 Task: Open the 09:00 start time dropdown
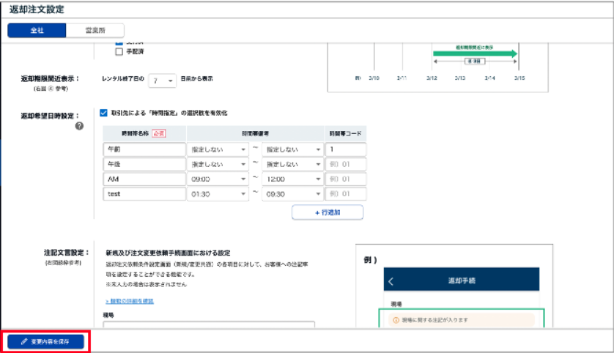coord(218,179)
